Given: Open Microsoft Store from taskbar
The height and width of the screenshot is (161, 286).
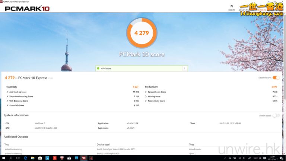Looking at the screenshot, I should pos(40,158).
